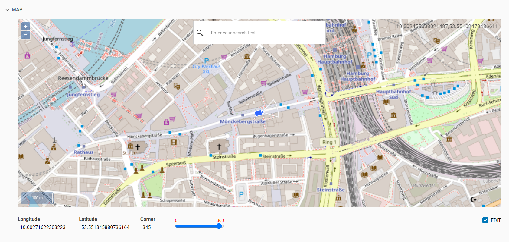The height and width of the screenshot is (242, 509).
Task: Click into the map search text field
Action: (263, 33)
